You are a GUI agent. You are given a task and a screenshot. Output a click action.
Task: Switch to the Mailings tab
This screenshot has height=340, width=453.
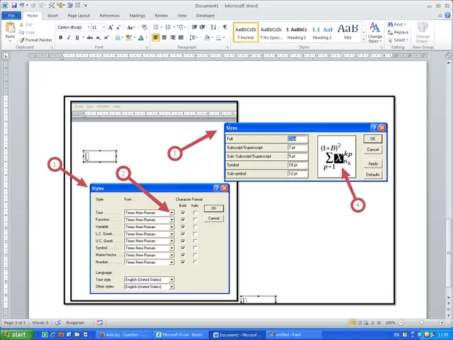pos(137,15)
